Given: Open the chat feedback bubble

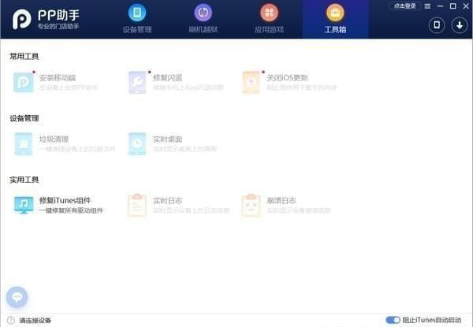Looking at the screenshot, I should point(17,297).
